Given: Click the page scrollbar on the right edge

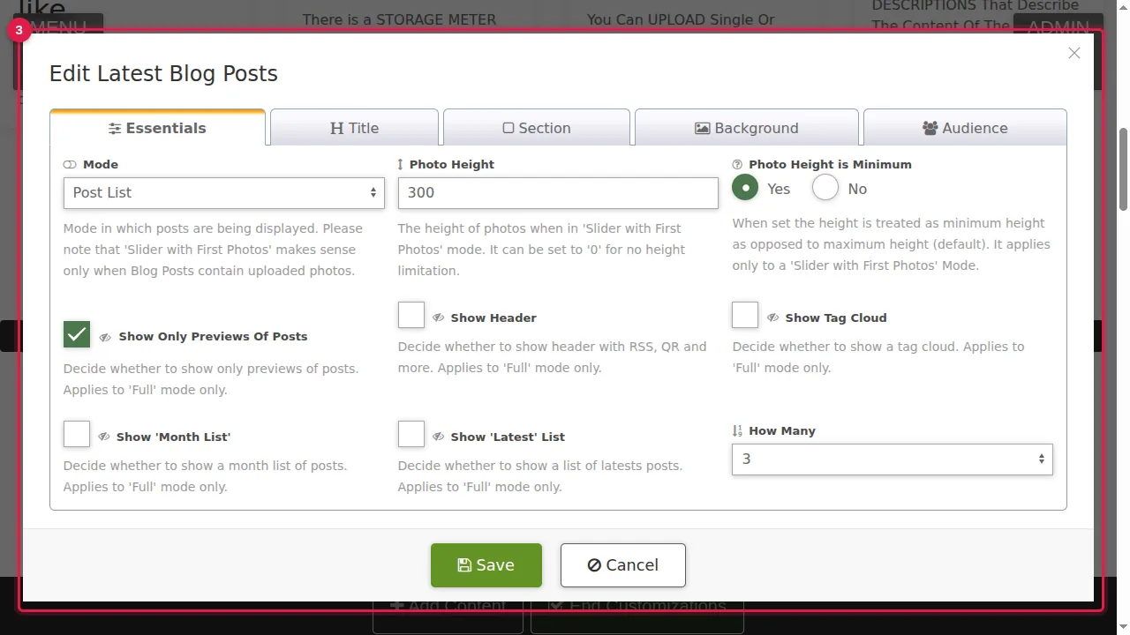Looking at the screenshot, I should [1124, 169].
